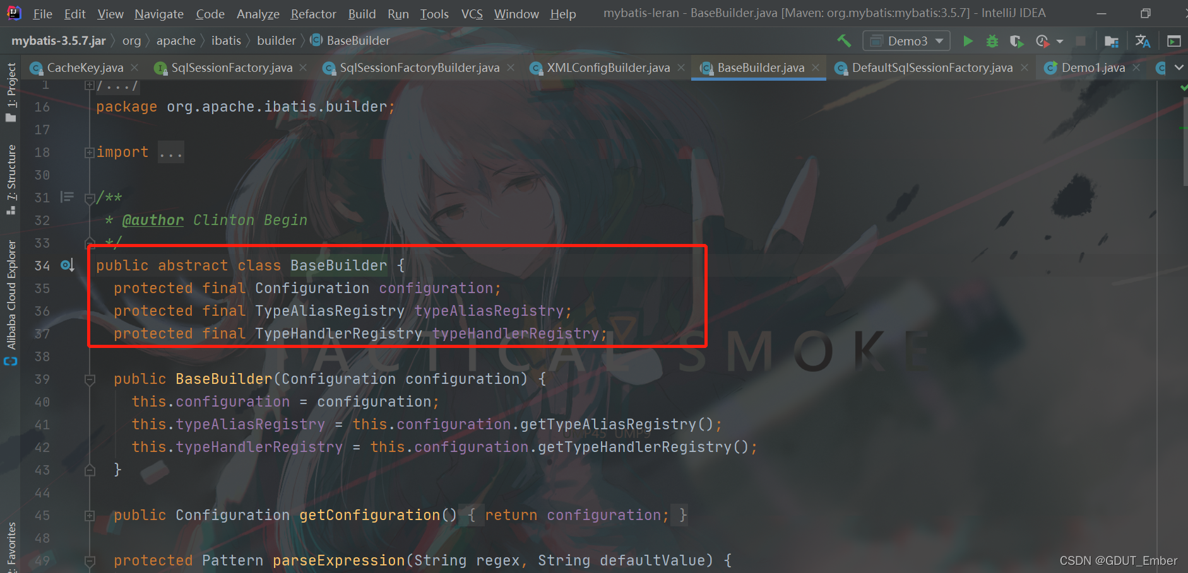Image resolution: width=1188 pixels, height=573 pixels.
Task: Switch to the XMLConfigBuilder.java tab
Action: pyautogui.click(x=609, y=67)
